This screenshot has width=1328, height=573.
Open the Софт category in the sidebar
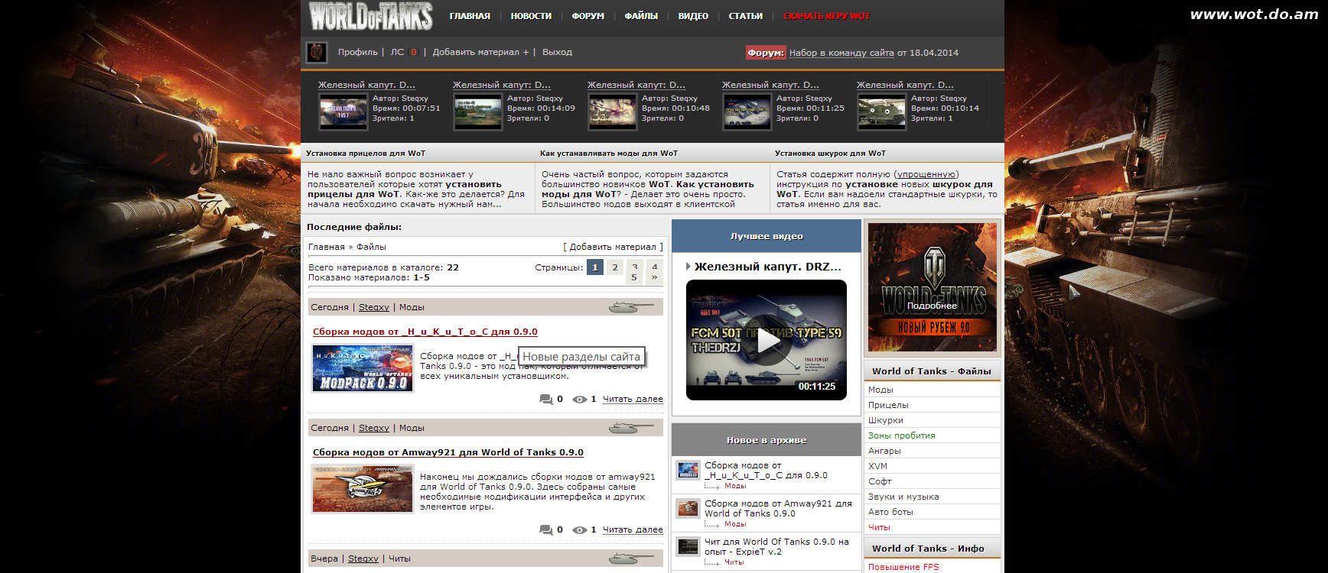pyautogui.click(x=880, y=481)
